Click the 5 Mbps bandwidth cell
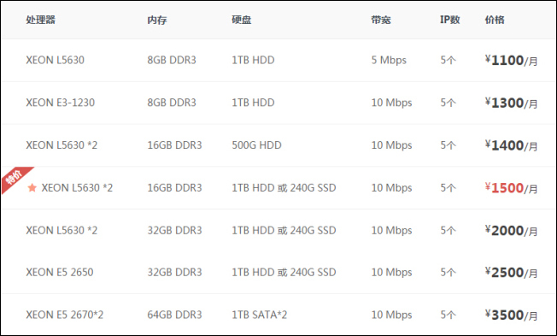 [x=389, y=60]
